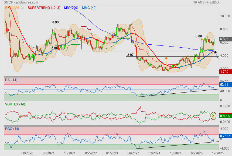Click the SMCP - abcbourse.com title
Screen dimensions: 232x156
point(17,2)
